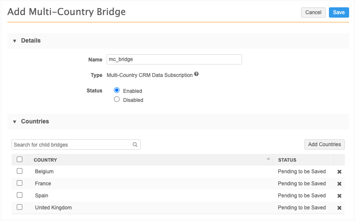Focus the child bridges search box
Viewport: 356px width, 221px height.
click(71, 145)
